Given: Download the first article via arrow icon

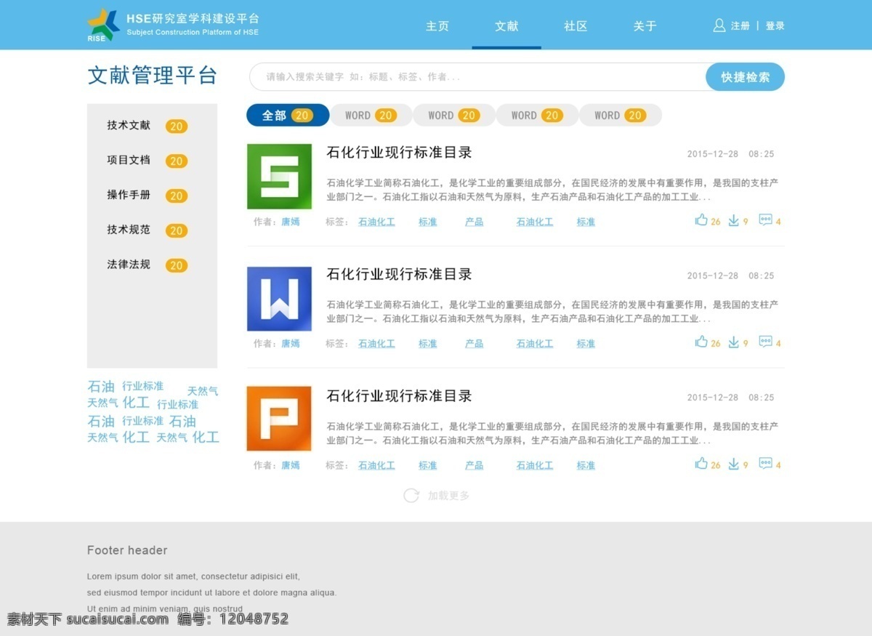Looking at the screenshot, I should [733, 220].
